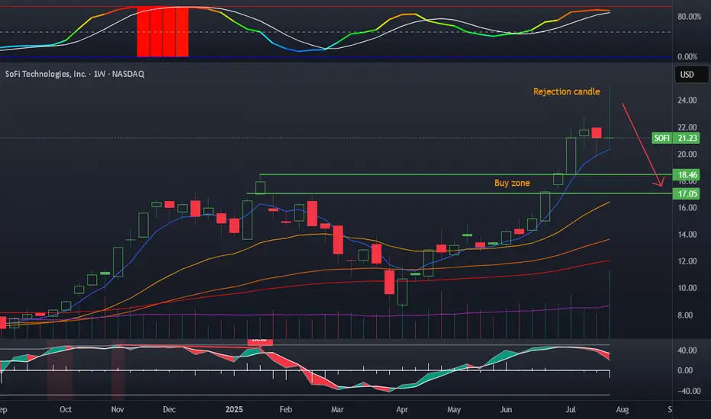711x419 pixels.
Task: Open the USD currency selector
Action: click(691, 75)
